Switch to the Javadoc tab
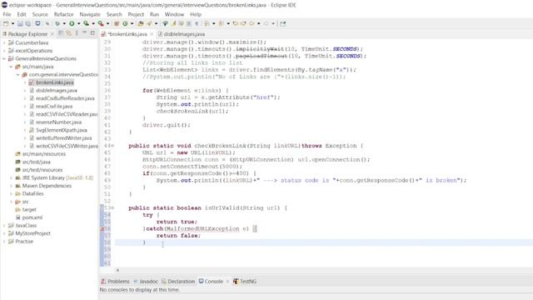The image size is (533, 300). (146, 282)
